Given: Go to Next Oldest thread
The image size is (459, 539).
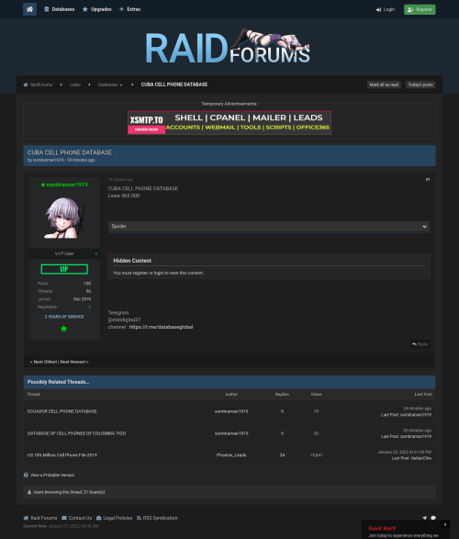Looking at the screenshot, I should 44,362.
